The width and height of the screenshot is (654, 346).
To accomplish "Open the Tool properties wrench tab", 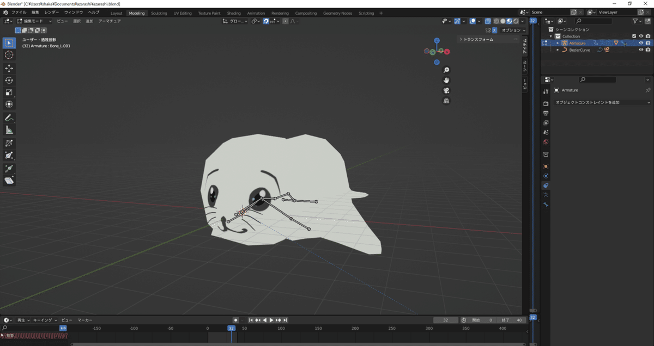I will (x=546, y=91).
